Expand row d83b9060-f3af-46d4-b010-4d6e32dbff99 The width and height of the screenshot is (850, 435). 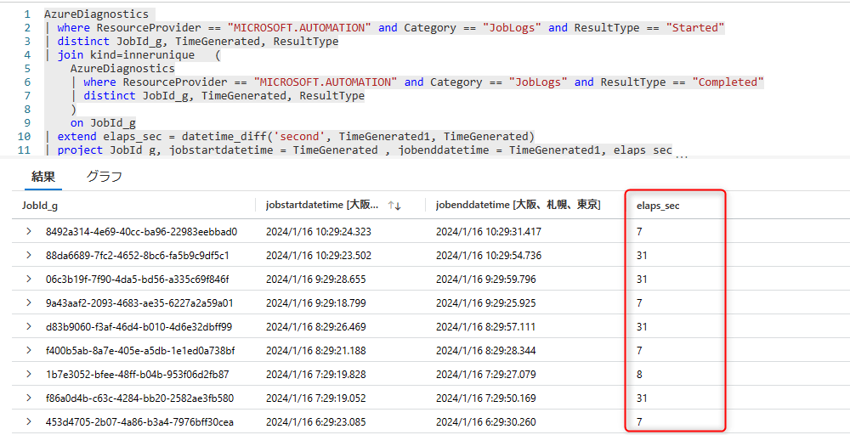point(29,326)
